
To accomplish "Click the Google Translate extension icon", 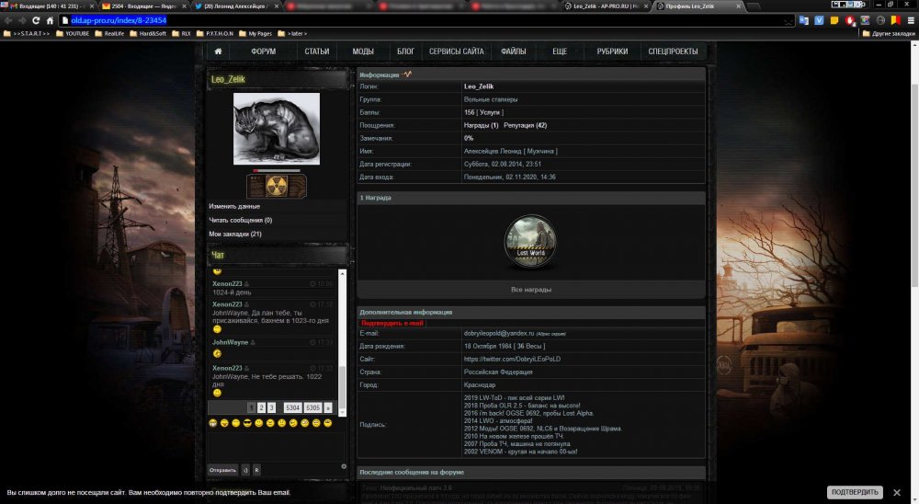I will point(802,20).
